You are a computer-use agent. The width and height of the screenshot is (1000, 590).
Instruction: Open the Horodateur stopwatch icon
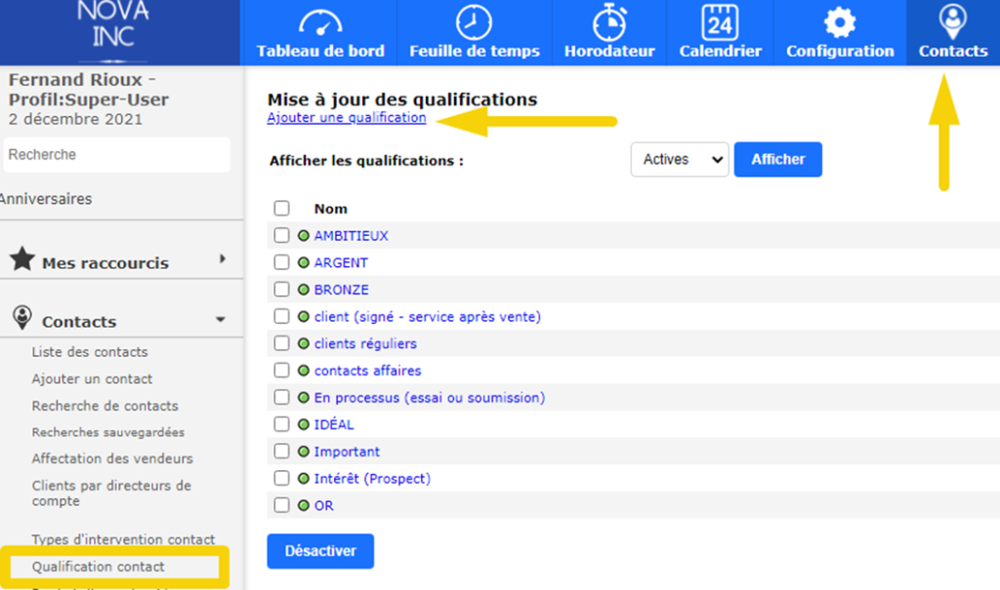[x=609, y=21]
